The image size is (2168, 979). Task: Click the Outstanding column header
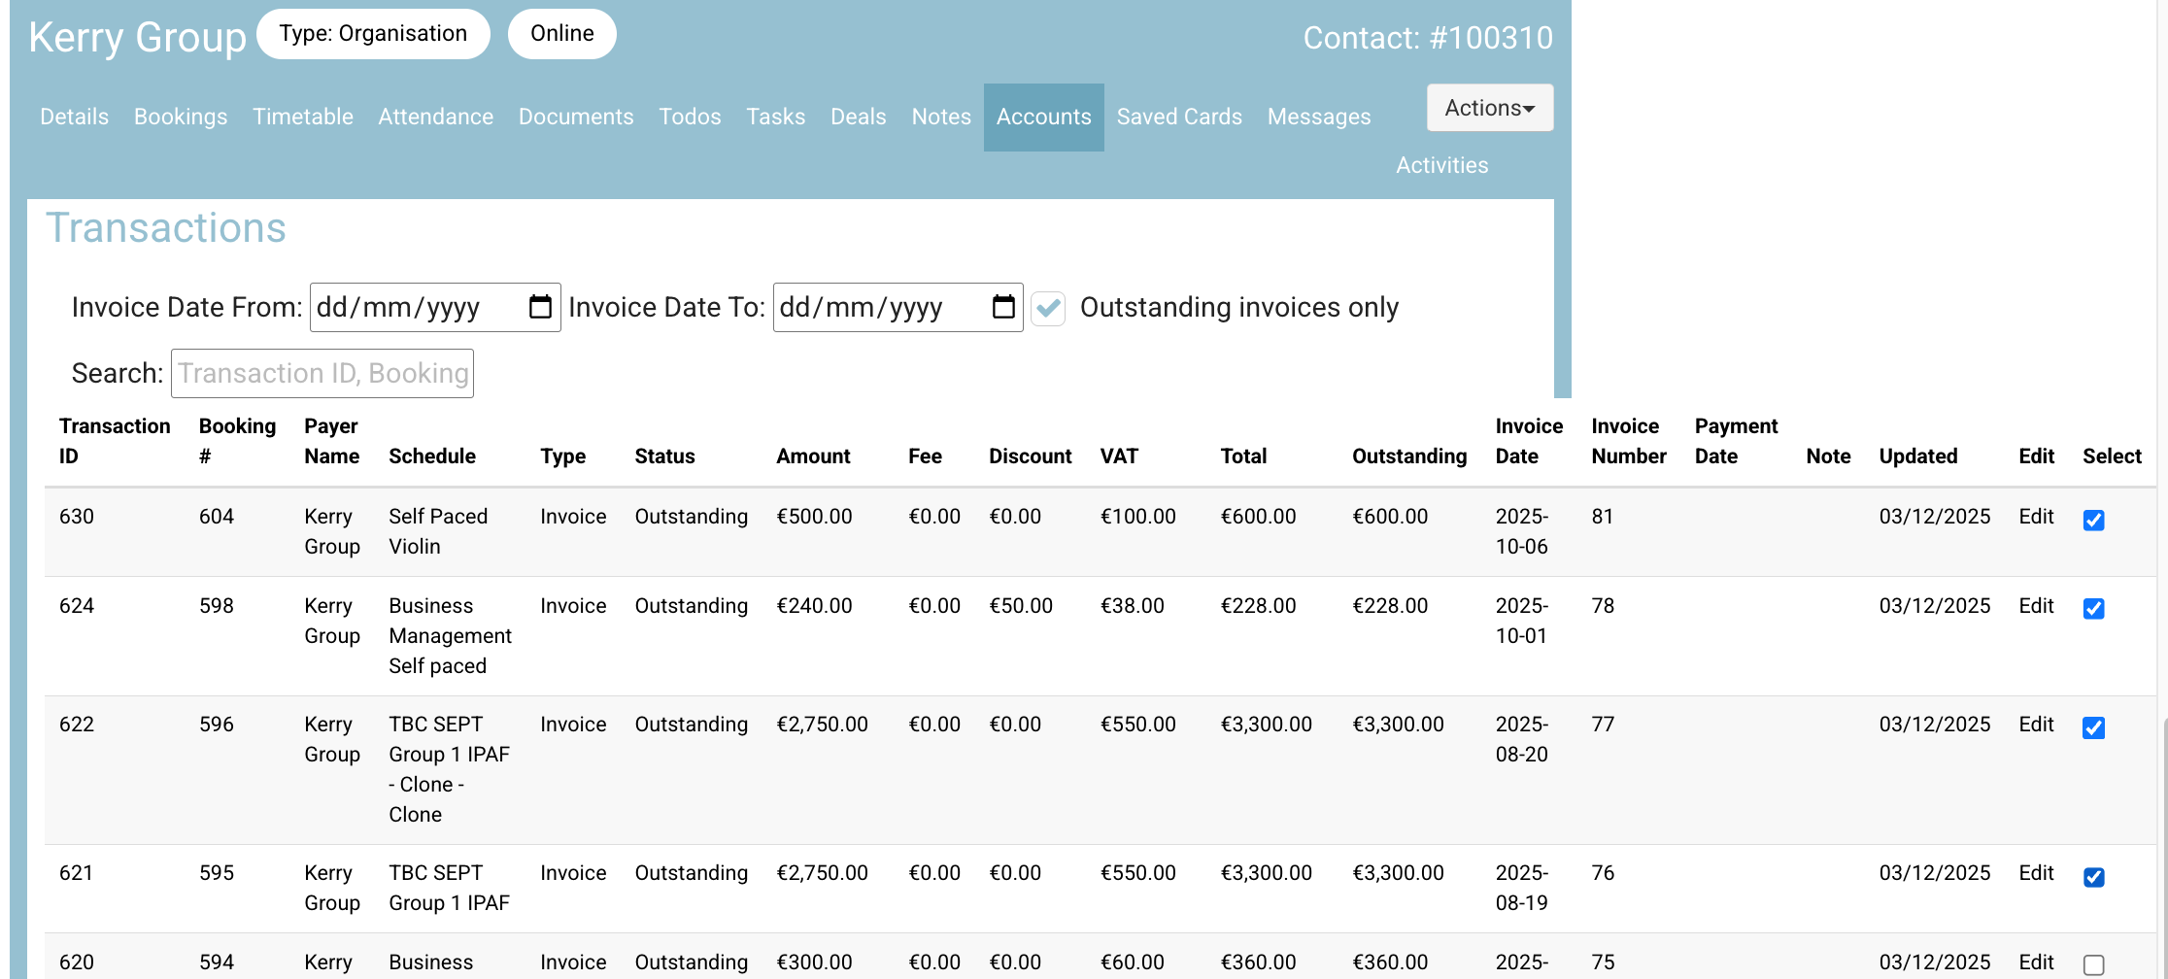coord(1409,456)
